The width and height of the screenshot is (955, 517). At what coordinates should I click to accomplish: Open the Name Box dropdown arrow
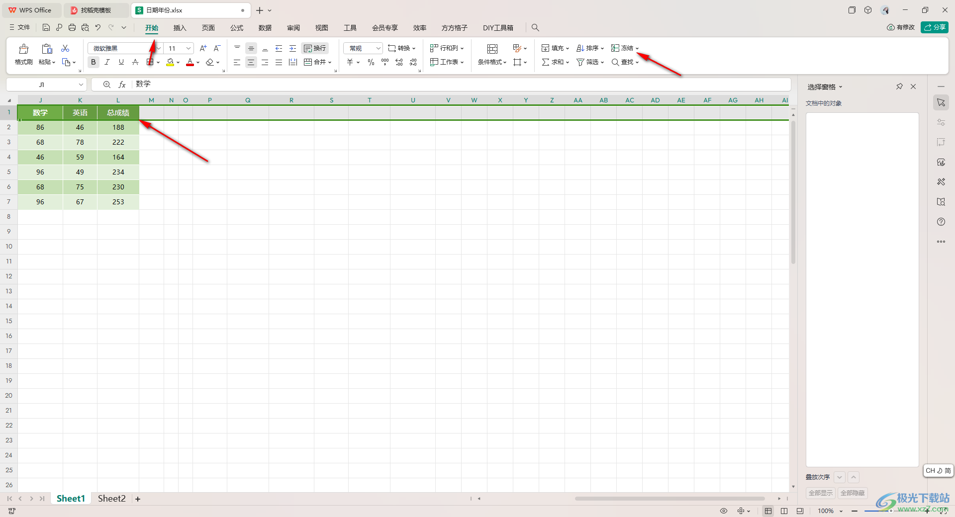click(81, 85)
